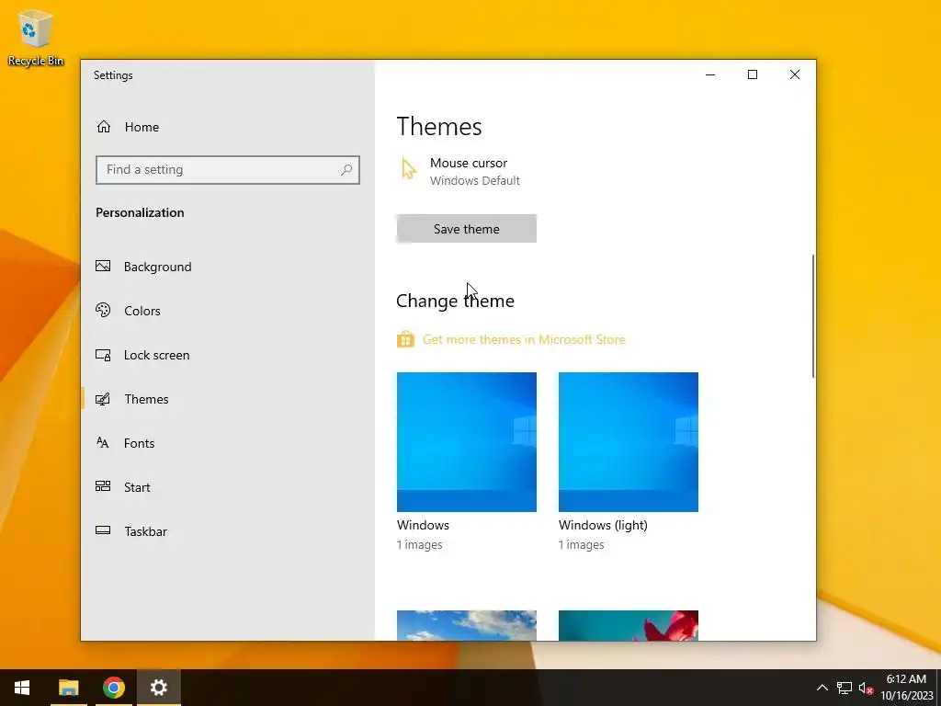Click the Fonts AA icon
The width and height of the screenshot is (941, 706).
point(103,442)
